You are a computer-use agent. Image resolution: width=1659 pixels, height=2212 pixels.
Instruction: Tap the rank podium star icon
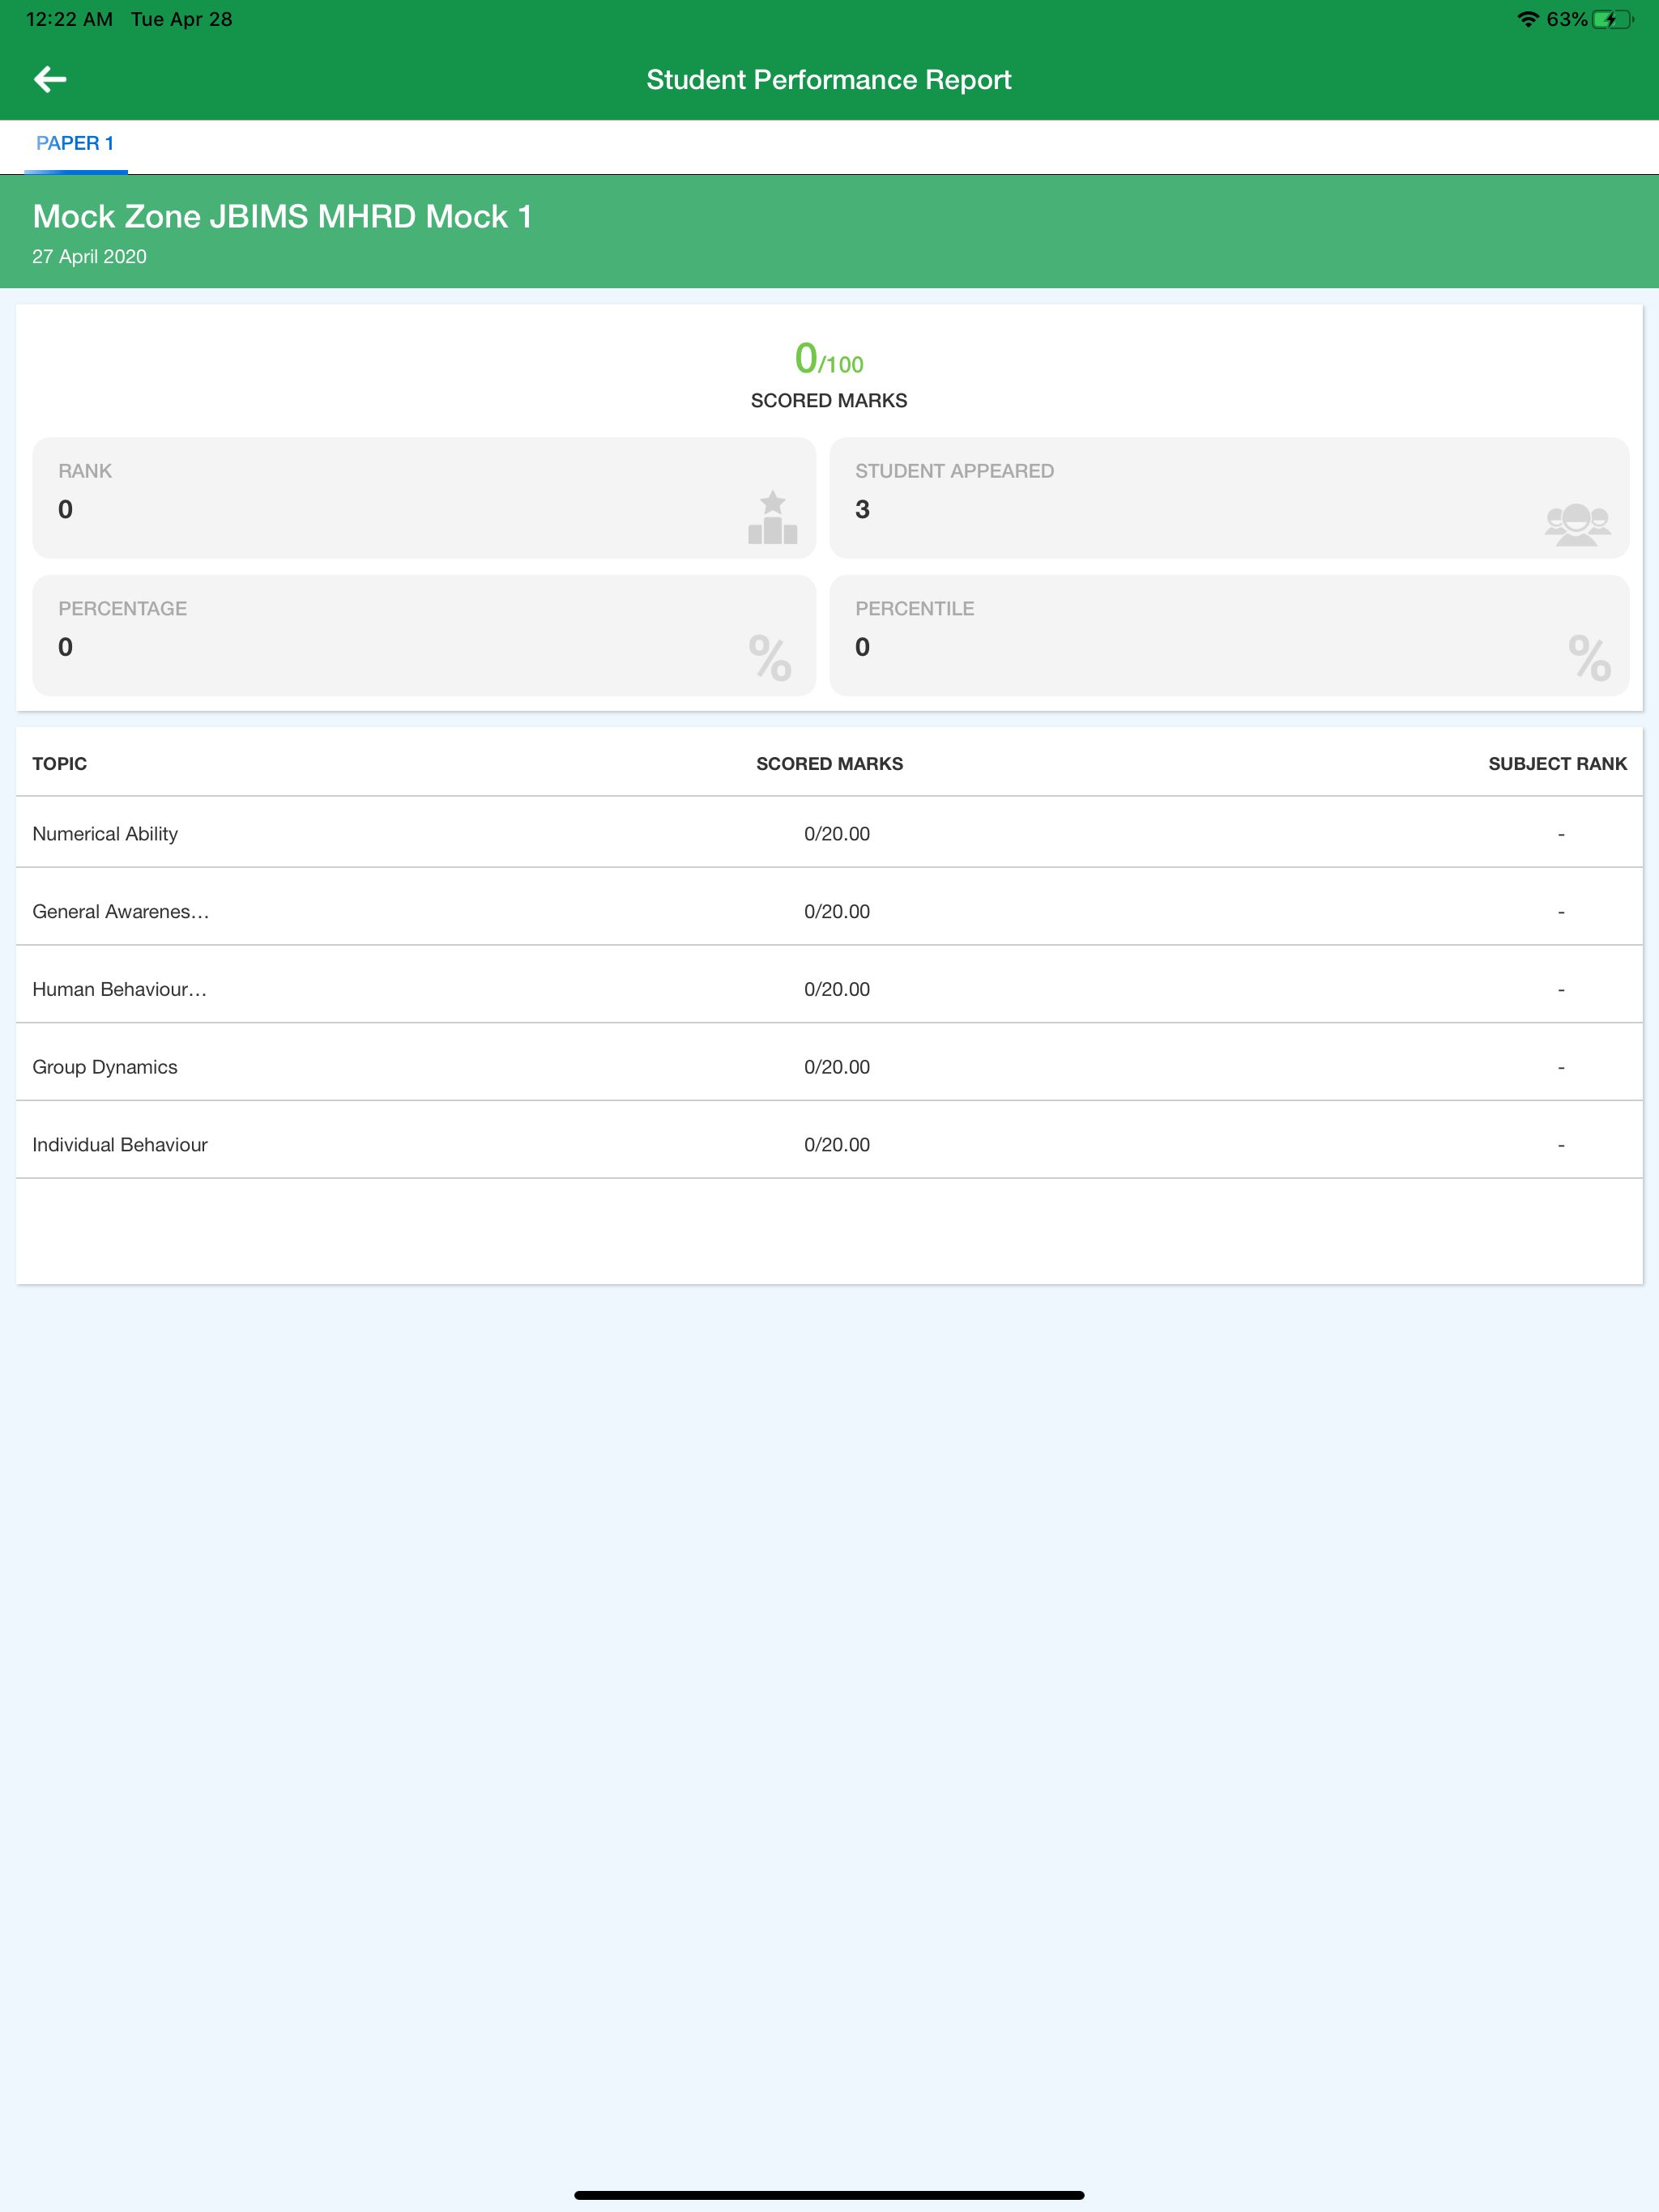click(x=773, y=517)
